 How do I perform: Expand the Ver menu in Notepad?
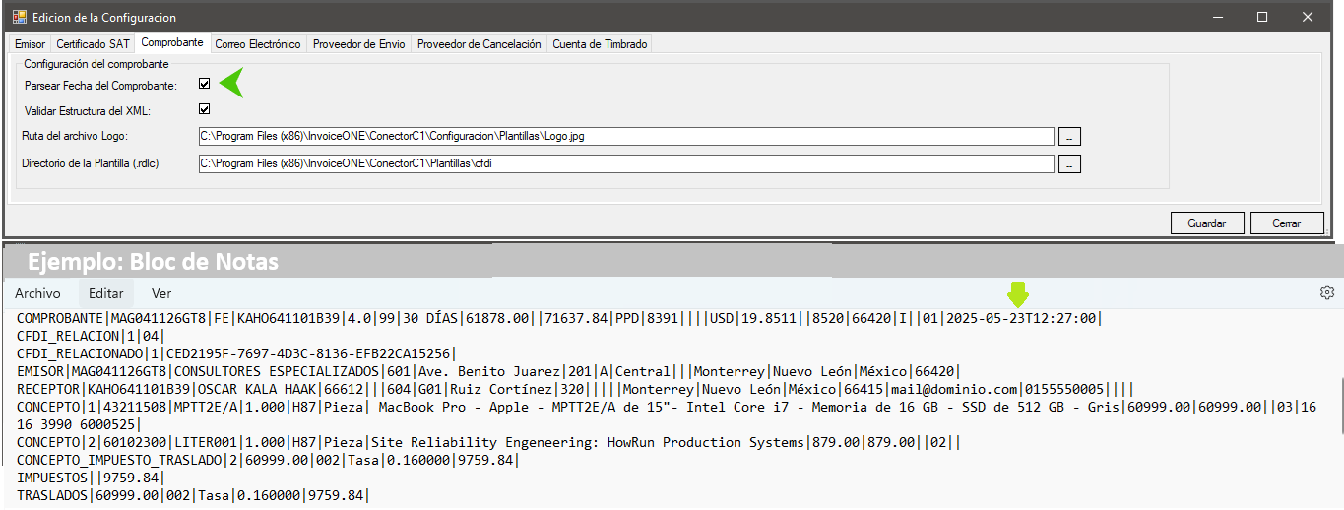pyautogui.click(x=161, y=293)
